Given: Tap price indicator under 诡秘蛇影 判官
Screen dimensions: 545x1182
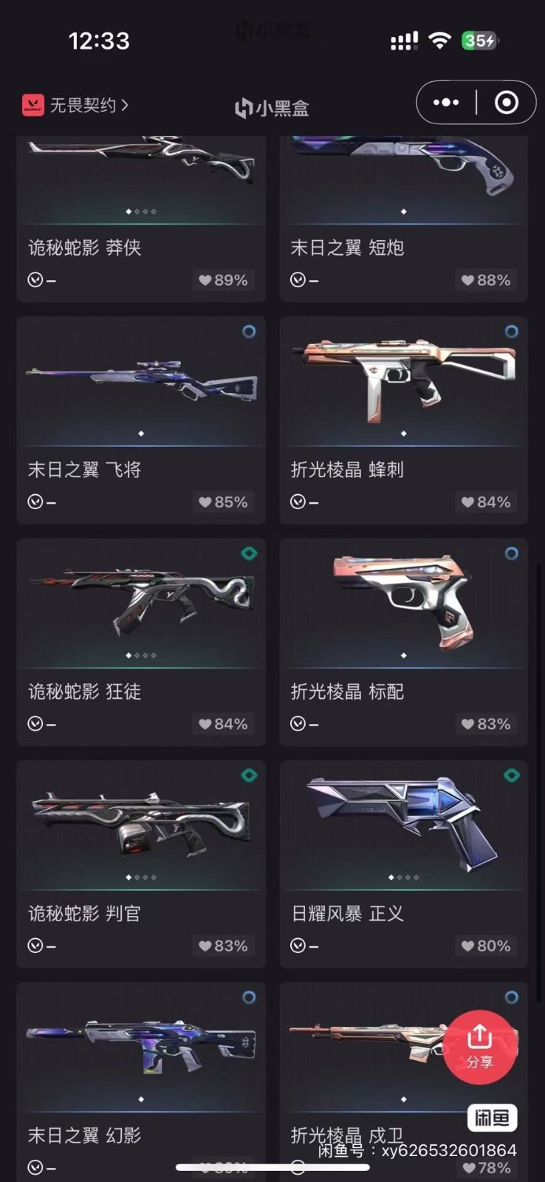Looking at the screenshot, I should (x=41, y=946).
